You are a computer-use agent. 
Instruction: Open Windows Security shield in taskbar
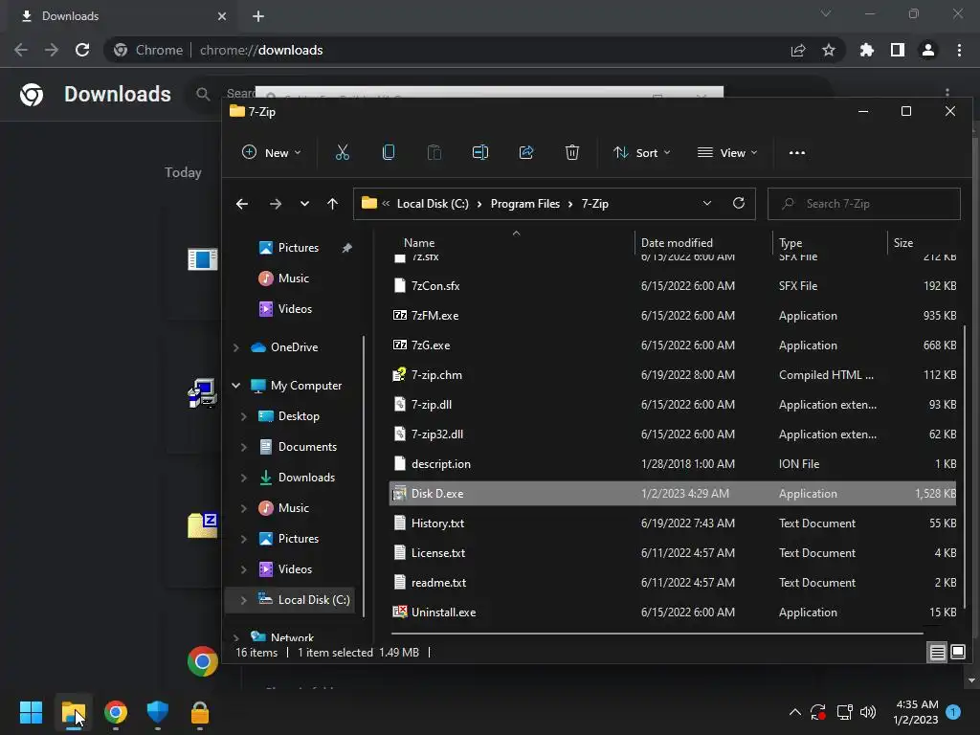[x=158, y=712]
